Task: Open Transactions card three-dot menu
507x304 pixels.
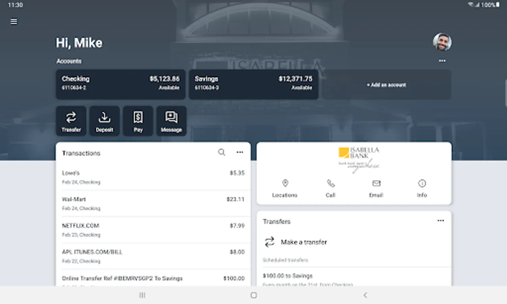Action: 240,152
